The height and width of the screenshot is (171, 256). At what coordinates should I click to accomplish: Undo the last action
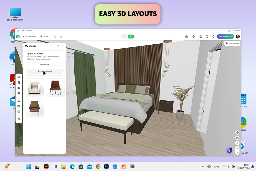click(x=55, y=37)
